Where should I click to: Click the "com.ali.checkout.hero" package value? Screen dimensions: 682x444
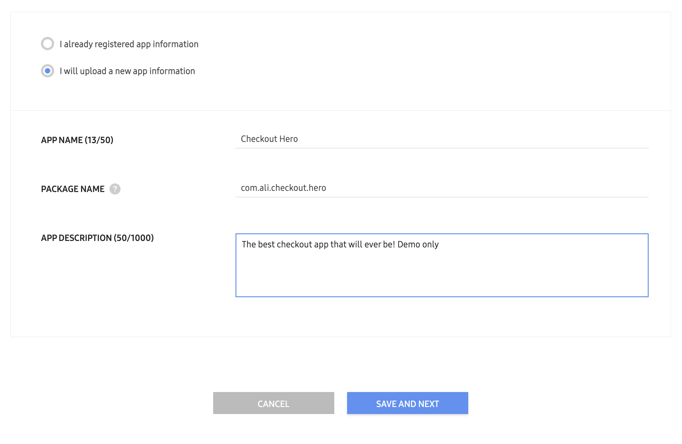click(283, 188)
